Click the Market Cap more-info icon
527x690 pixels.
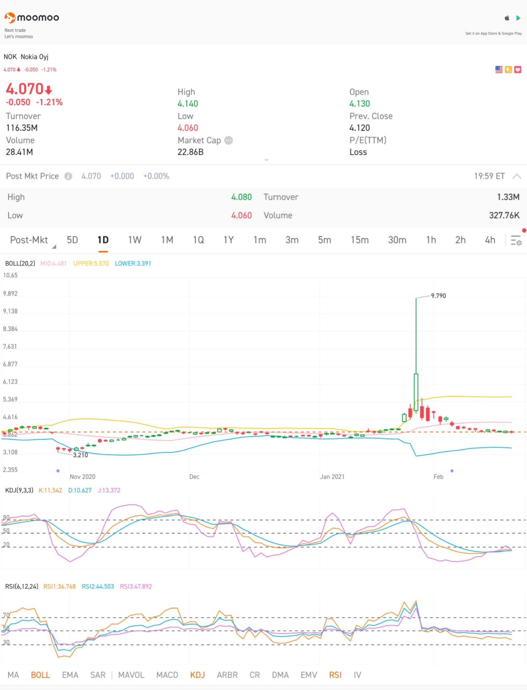coord(229,141)
